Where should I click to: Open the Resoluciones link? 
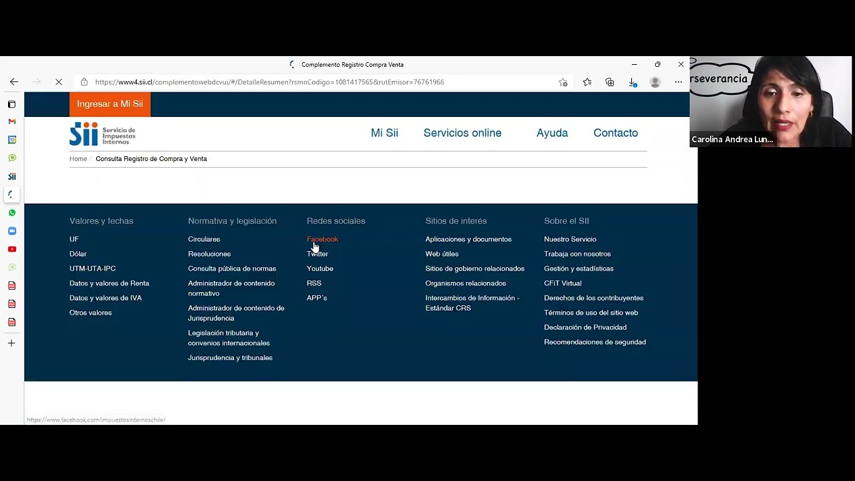point(209,254)
